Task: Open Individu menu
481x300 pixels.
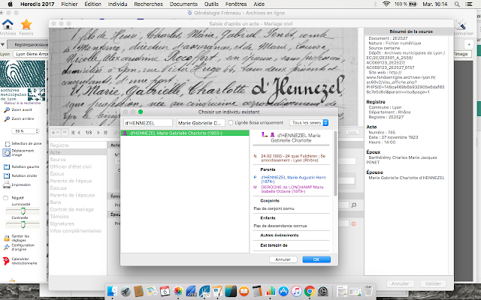Action: pyautogui.click(x=117, y=4)
